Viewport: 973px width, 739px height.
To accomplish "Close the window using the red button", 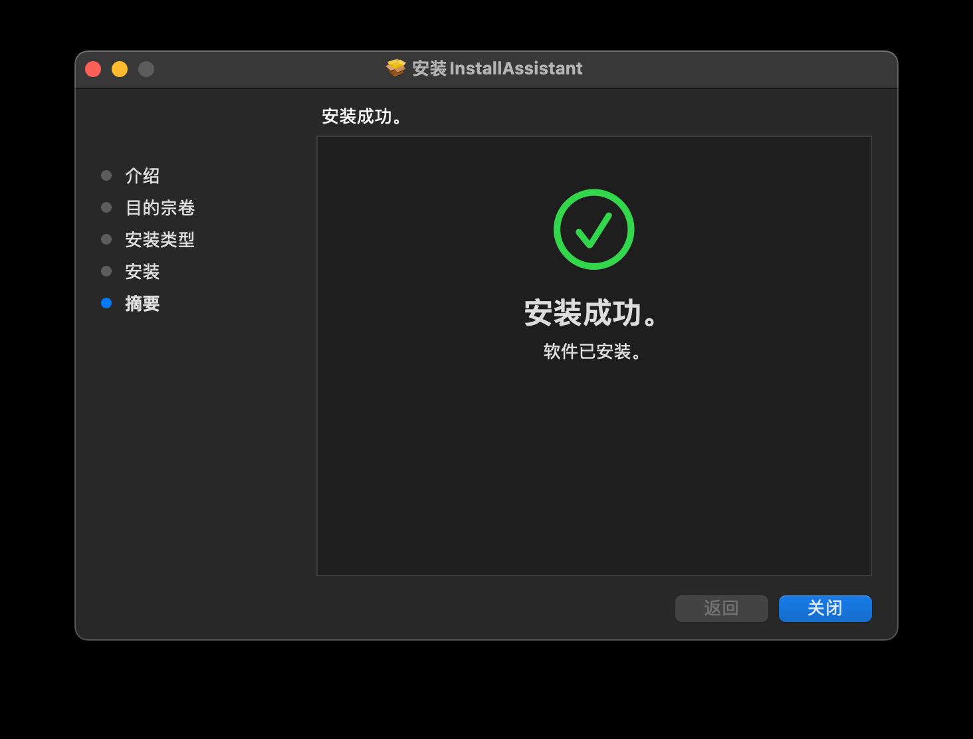I will pos(93,69).
